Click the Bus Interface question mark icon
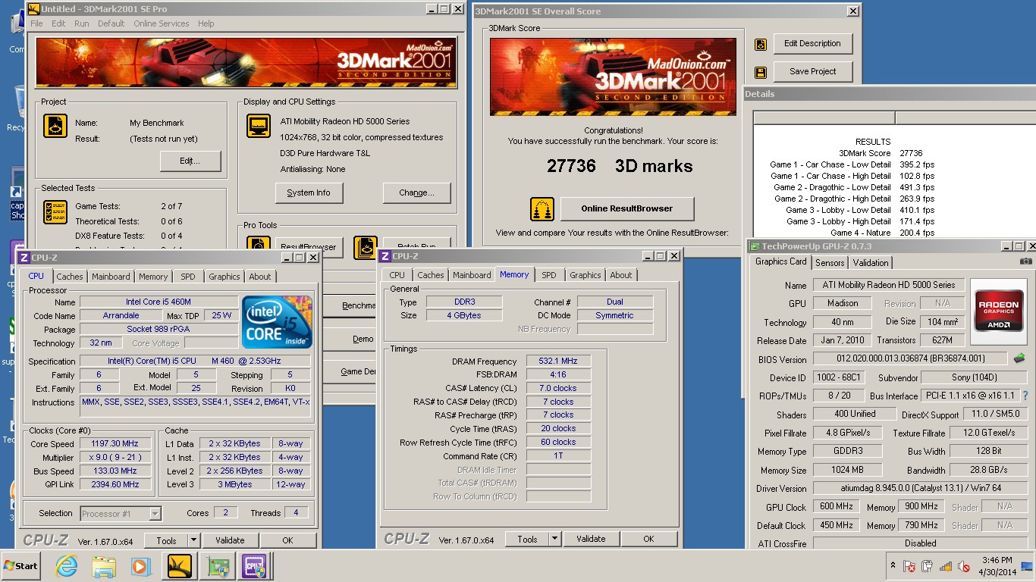The height and width of the screenshot is (582, 1036). [x=1025, y=396]
